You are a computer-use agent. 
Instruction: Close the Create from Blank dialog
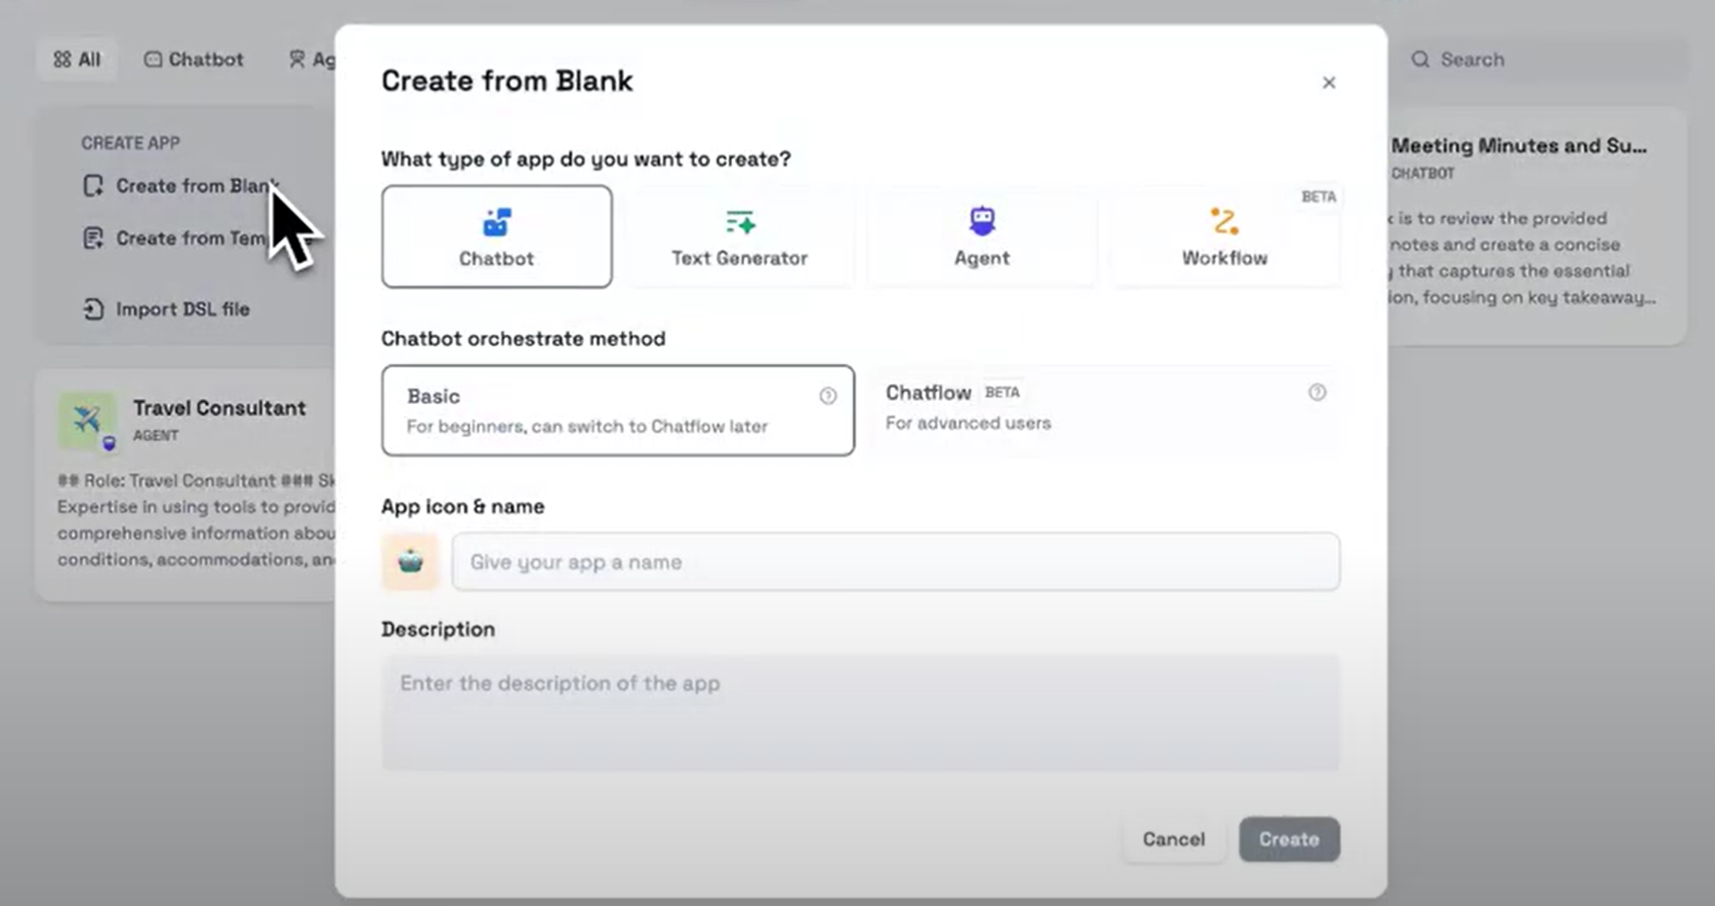pos(1329,83)
